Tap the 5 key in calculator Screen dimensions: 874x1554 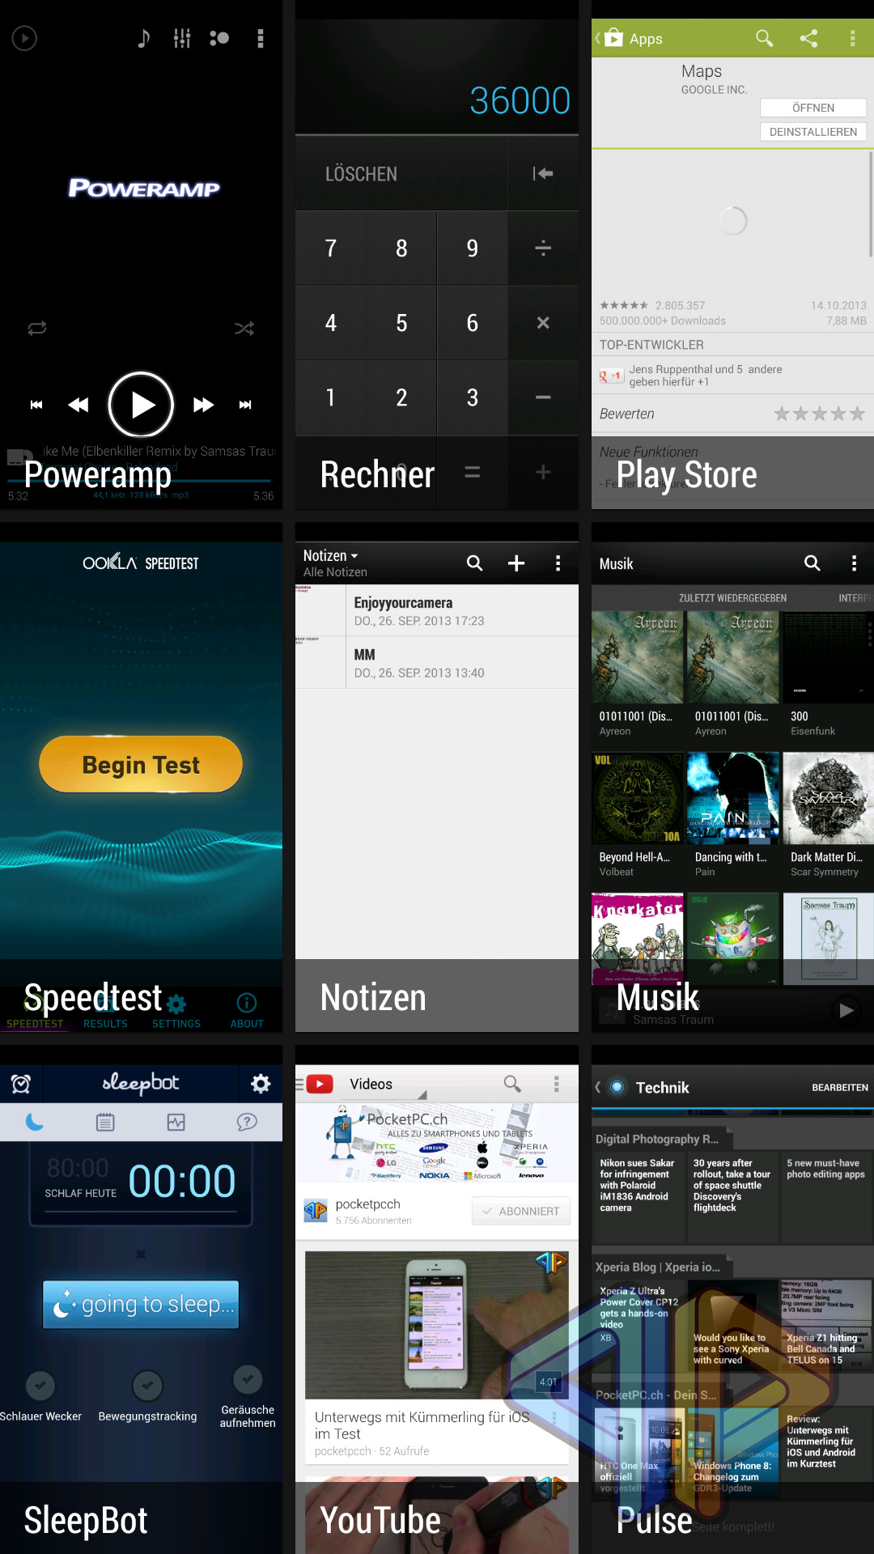[x=401, y=323]
